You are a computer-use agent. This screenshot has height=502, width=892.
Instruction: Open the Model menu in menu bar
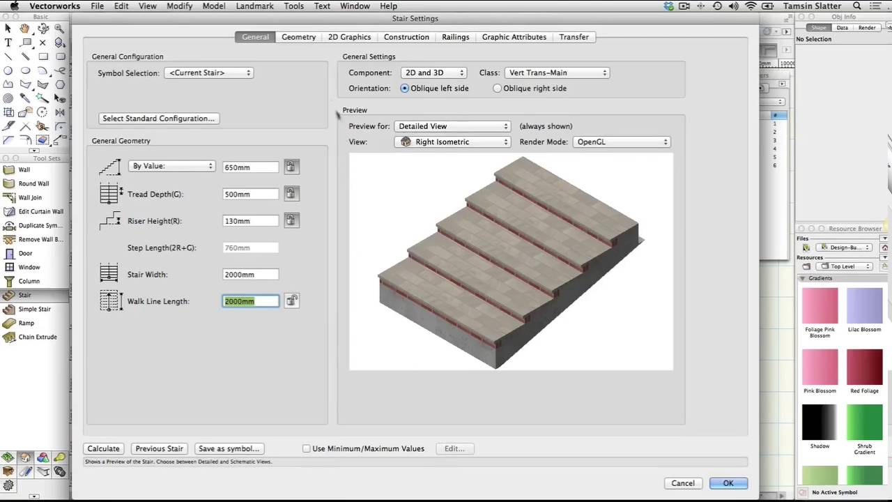(213, 6)
